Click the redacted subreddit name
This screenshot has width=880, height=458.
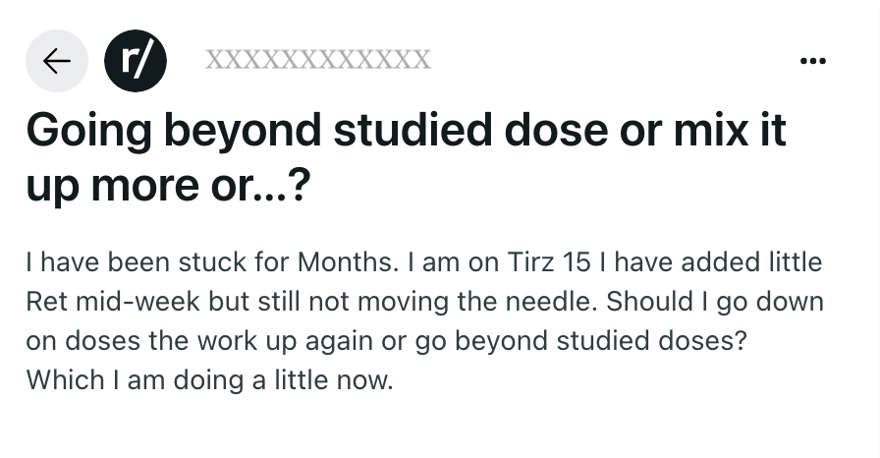[318, 60]
